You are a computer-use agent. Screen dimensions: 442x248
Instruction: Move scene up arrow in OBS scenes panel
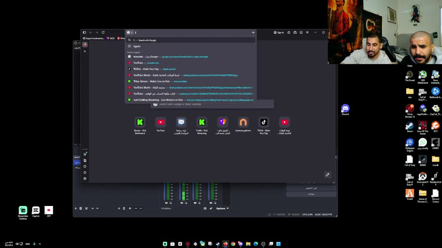pyautogui.click(x=92, y=208)
